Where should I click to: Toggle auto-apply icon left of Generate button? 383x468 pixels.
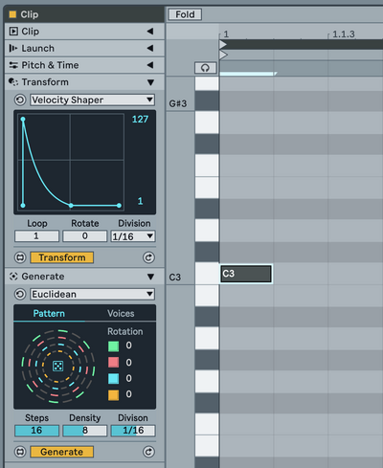[20, 452]
